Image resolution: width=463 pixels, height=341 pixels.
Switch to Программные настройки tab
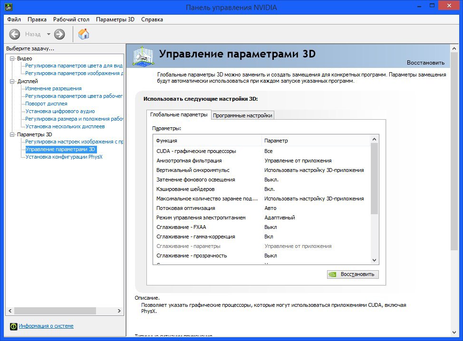coord(242,115)
